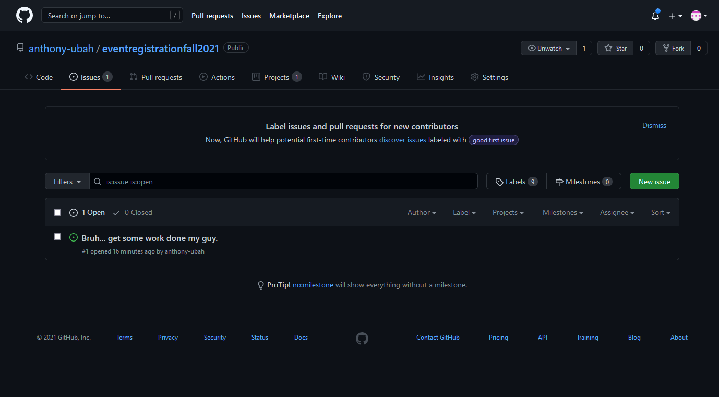Open the Sort dropdown menu

660,212
